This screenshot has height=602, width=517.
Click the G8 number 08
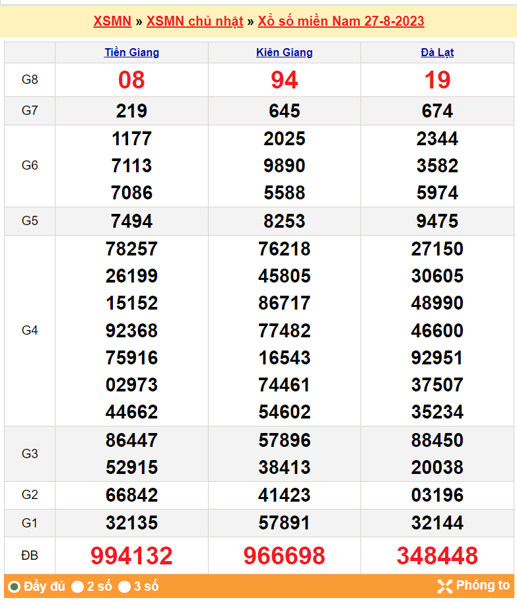[131, 80]
